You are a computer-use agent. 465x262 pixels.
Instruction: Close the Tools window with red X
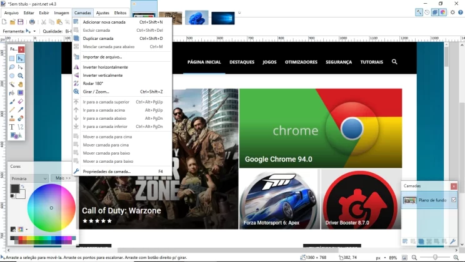click(21, 49)
